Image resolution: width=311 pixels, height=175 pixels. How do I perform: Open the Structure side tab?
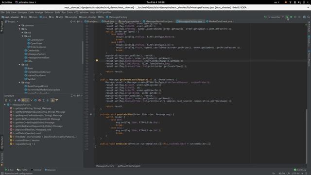(2, 143)
